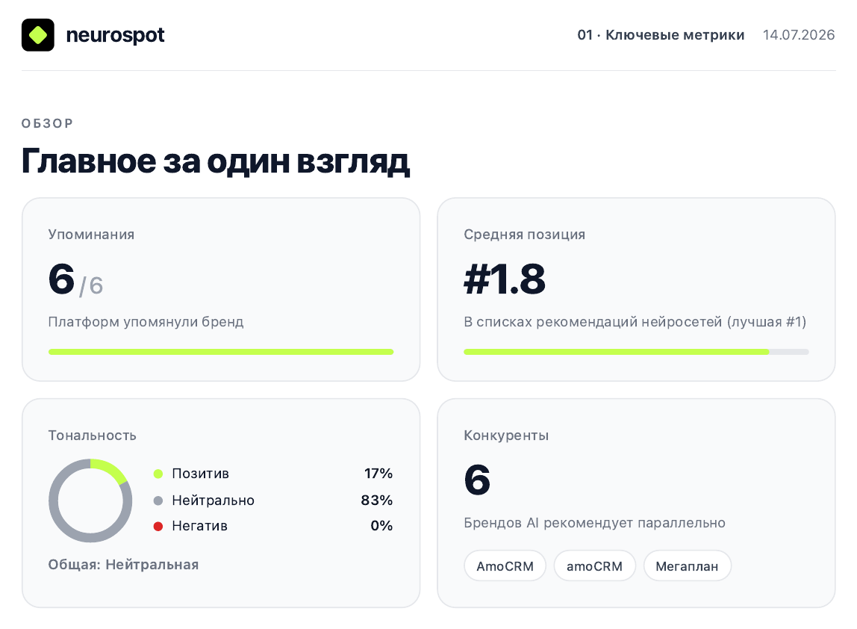Viewport: 857px width, 629px height.
Task: Click the heading 'Главное за один взгляд'
Action: (x=216, y=161)
